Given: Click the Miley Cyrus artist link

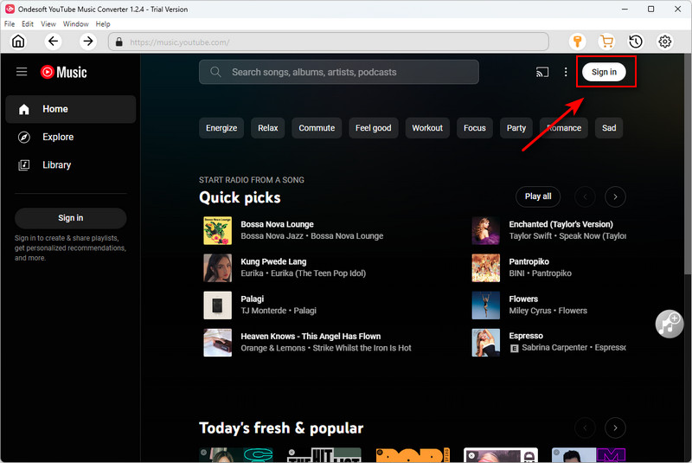Looking at the screenshot, I should (530, 311).
